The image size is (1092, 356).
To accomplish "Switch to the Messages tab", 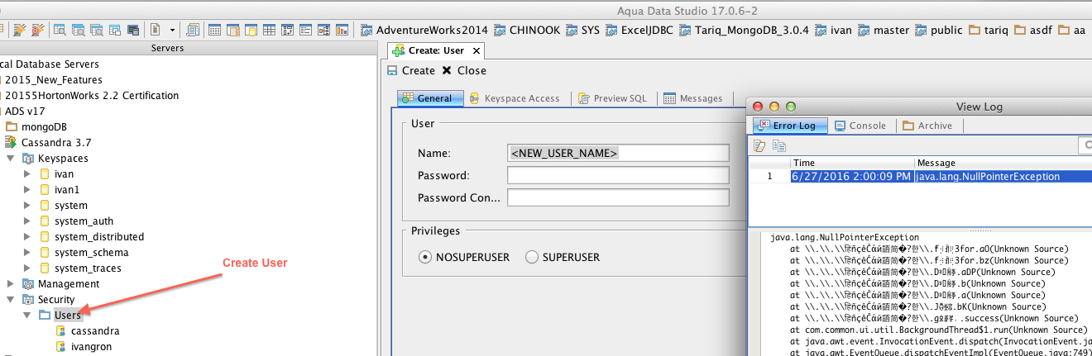I will click(693, 98).
